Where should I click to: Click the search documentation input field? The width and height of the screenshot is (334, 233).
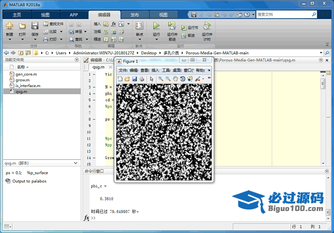pos(284,14)
